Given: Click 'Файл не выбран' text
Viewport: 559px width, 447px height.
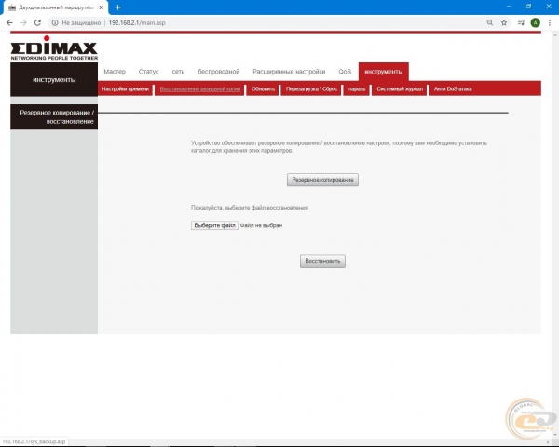Looking at the screenshot, I should click(261, 225).
